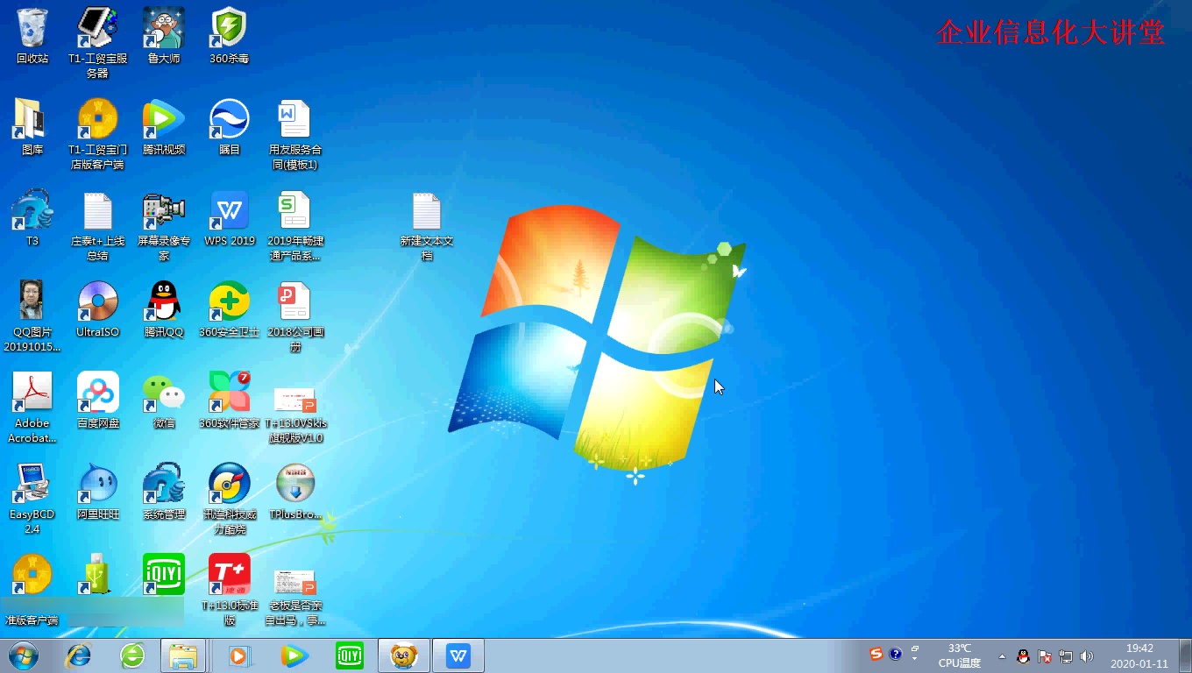Launch the EasyBCD 2.4 shortcut
This screenshot has height=673, width=1192.
pyautogui.click(x=32, y=499)
